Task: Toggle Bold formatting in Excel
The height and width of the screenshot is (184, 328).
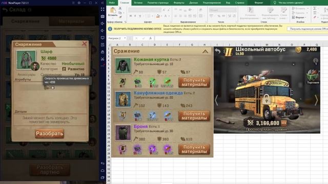Action: pos(131,16)
